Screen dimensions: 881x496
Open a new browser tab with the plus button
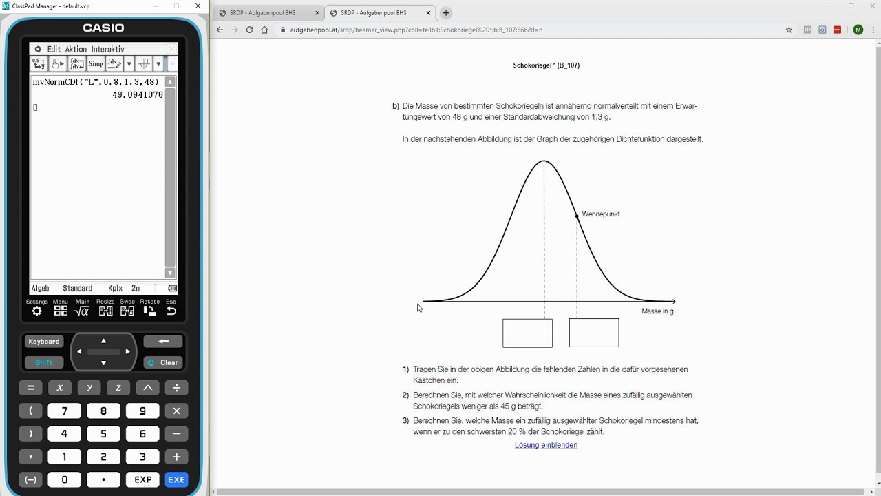coord(446,12)
